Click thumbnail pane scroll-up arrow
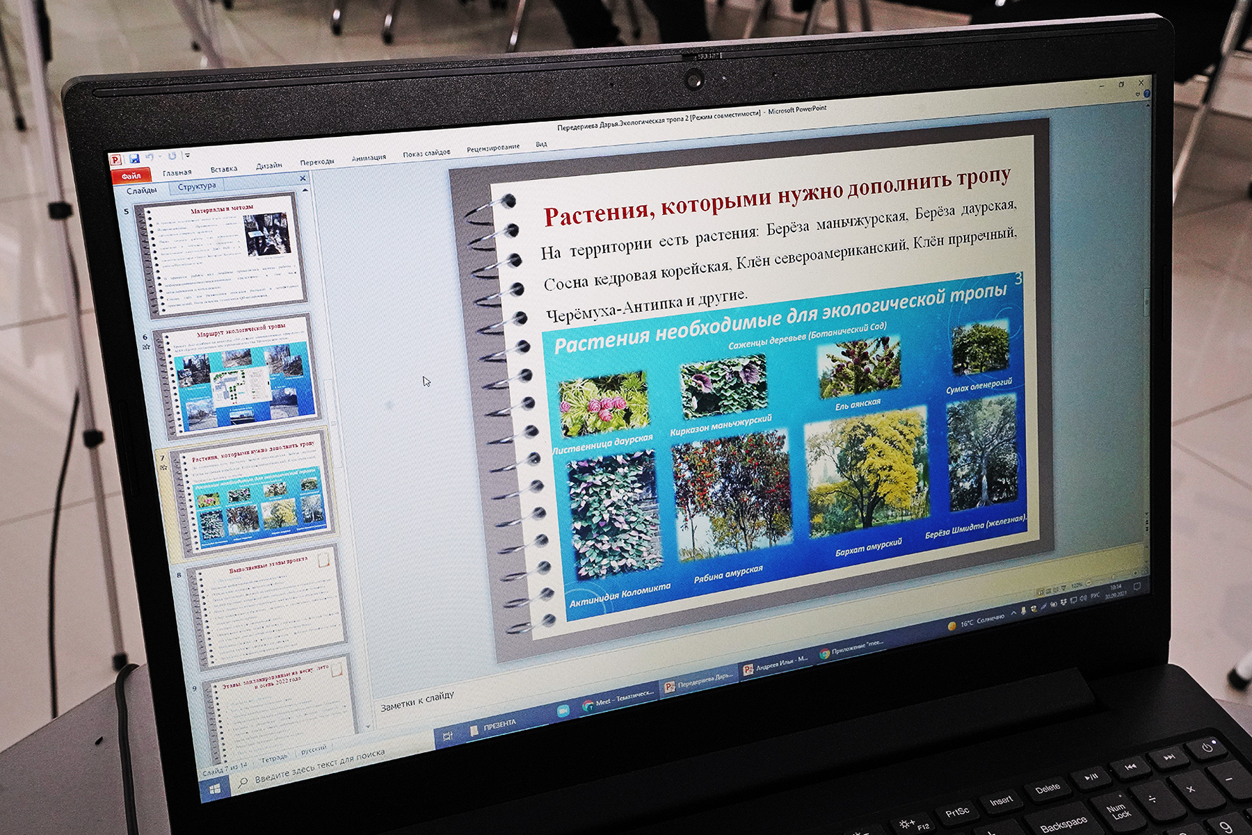The width and height of the screenshot is (1252, 835). [x=305, y=190]
